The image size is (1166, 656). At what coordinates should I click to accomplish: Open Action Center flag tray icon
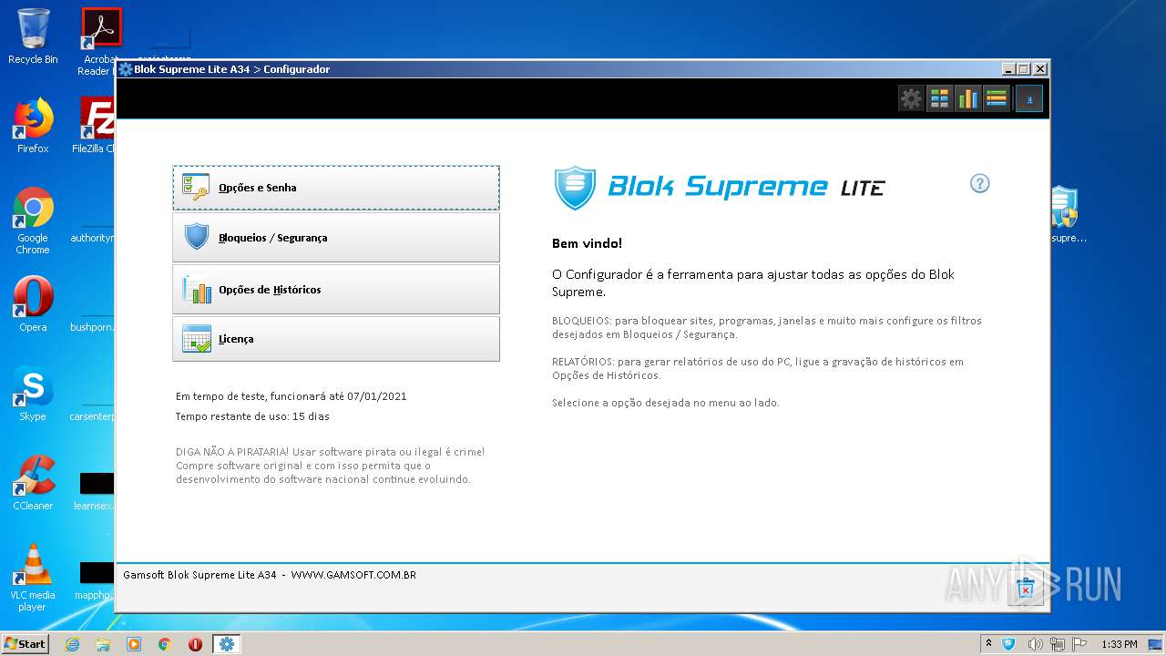click(1080, 644)
